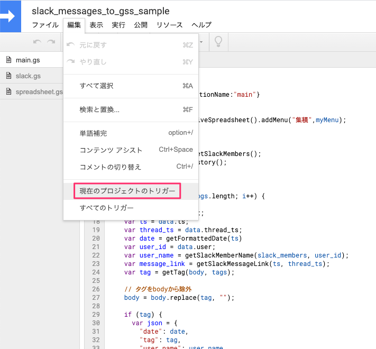Viewport: 376px width, 349px height.
Task: Click the toolbar undo arrow icon
Action: tap(37, 42)
